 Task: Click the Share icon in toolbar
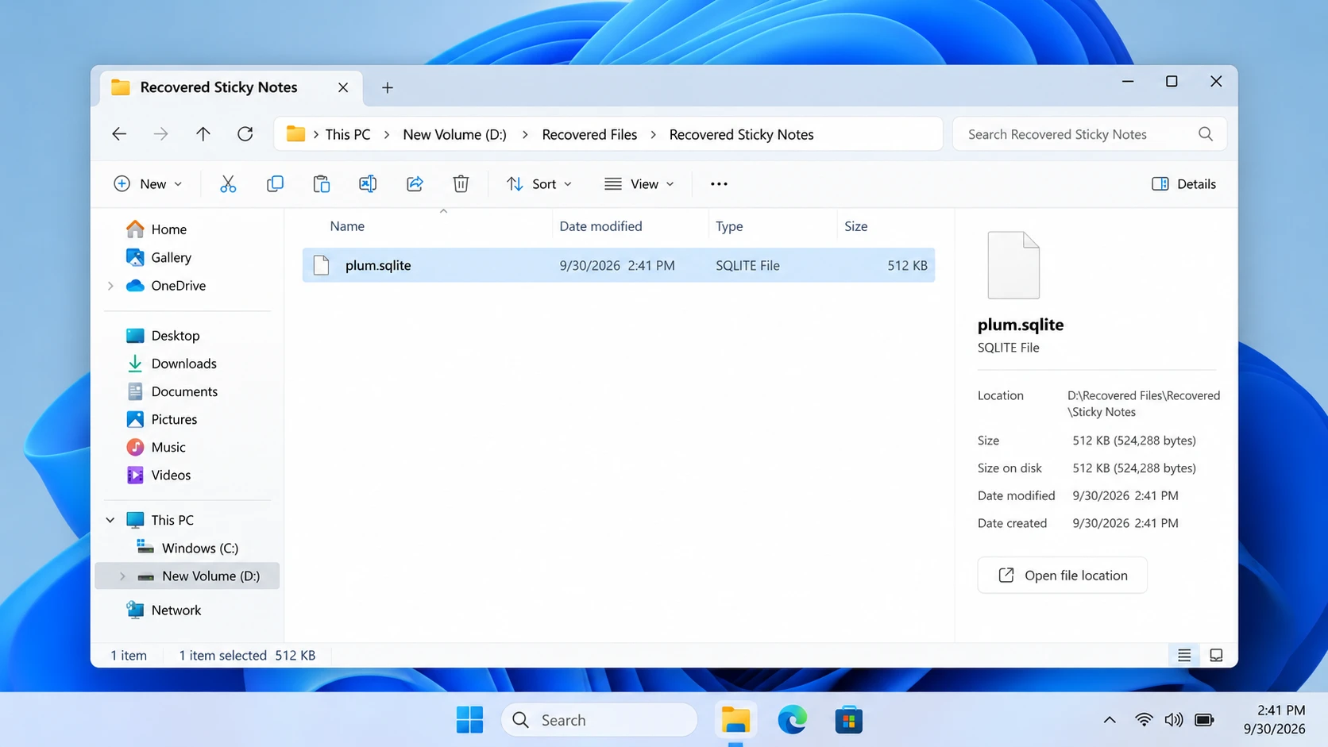(x=415, y=184)
